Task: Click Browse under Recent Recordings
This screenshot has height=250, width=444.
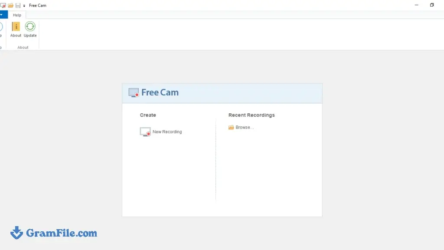Action: coord(241,127)
